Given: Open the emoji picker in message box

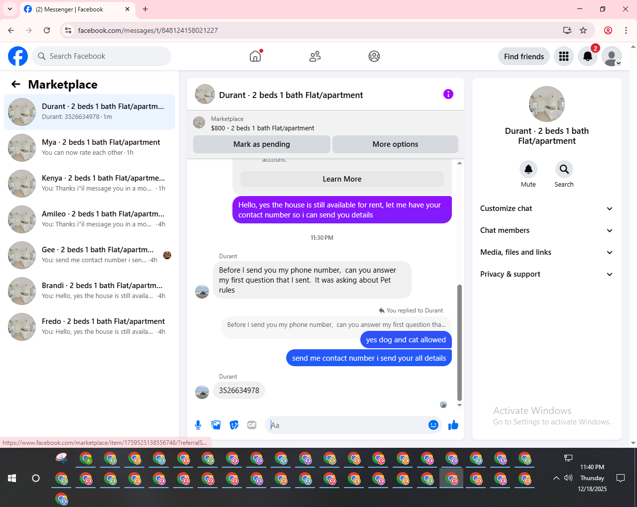Looking at the screenshot, I should (433, 425).
